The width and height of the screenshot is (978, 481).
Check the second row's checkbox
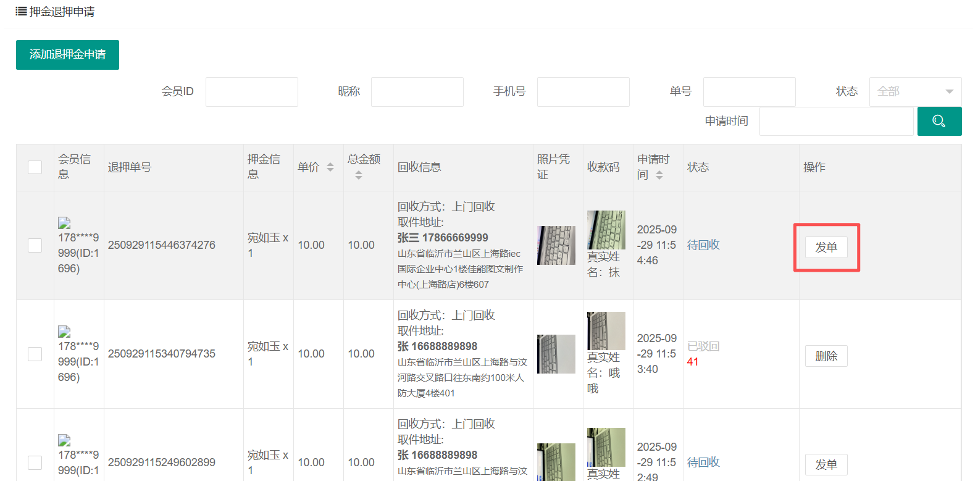tap(35, 354)
